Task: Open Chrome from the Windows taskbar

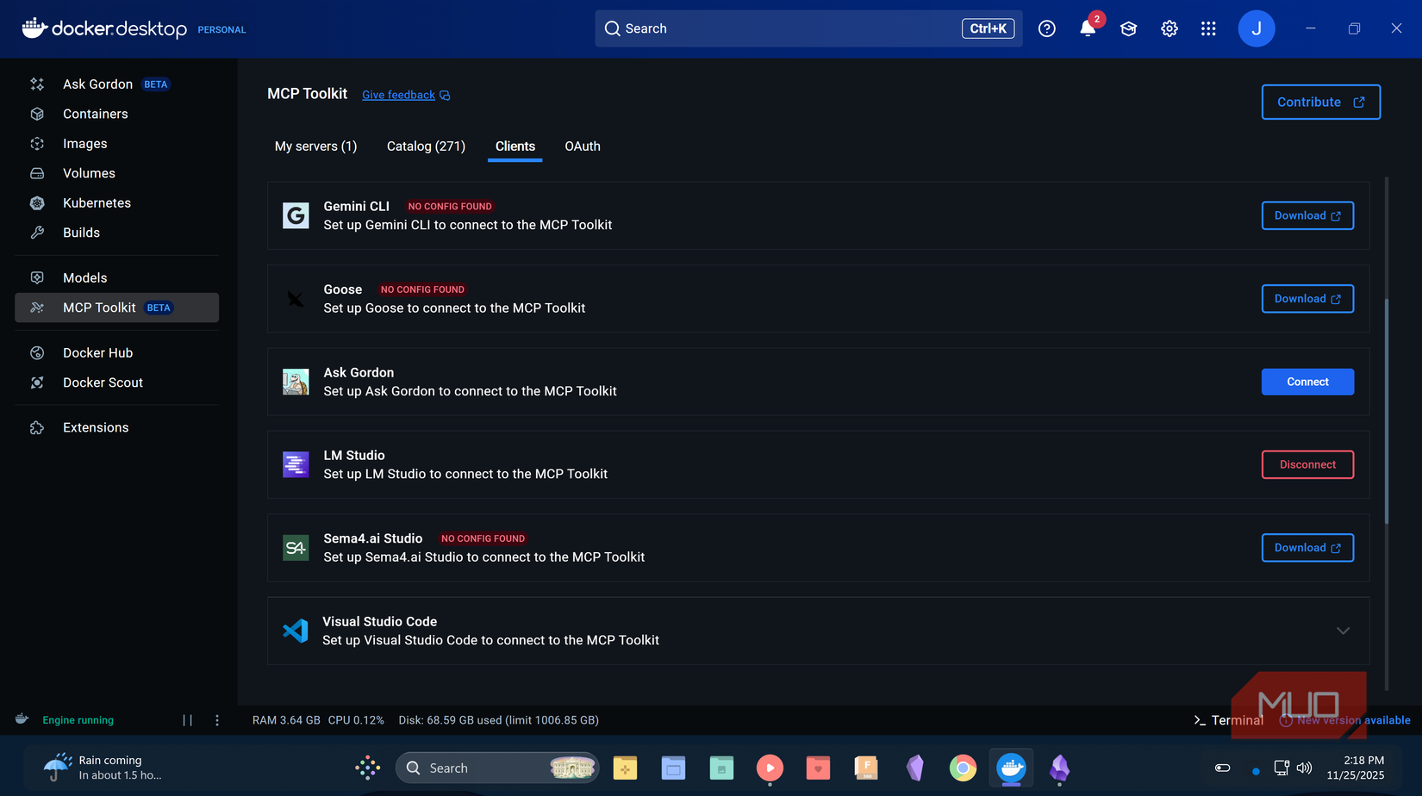Action: coord(963,768)
